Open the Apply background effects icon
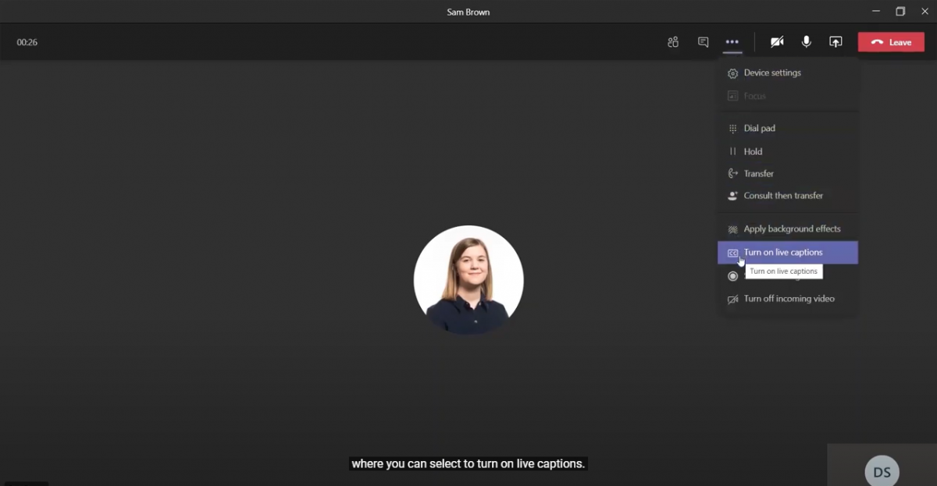Screen dimensions: 937x486 (732, 229)
